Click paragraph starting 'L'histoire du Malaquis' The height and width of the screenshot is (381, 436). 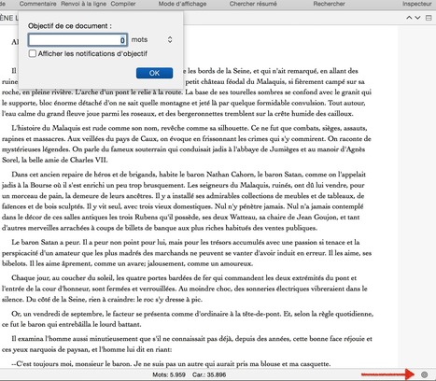[187, 144]
